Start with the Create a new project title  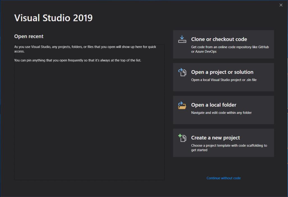pos(215,138)
